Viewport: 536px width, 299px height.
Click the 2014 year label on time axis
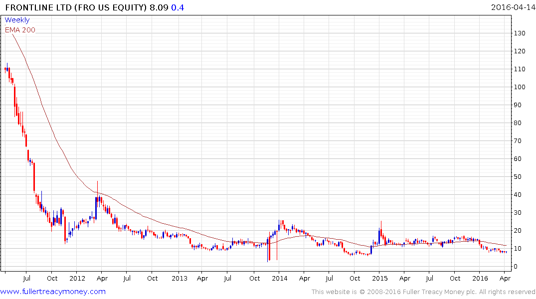coord(280,278)
